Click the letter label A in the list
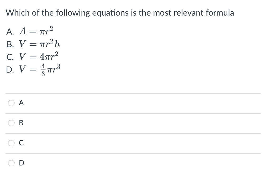Viewport: 268px width, 171px height. click(10, 31)
